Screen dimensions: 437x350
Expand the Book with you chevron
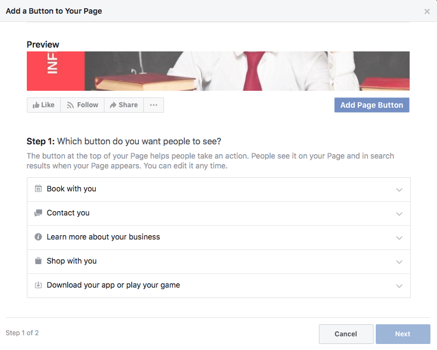click(x=399, y=190)
